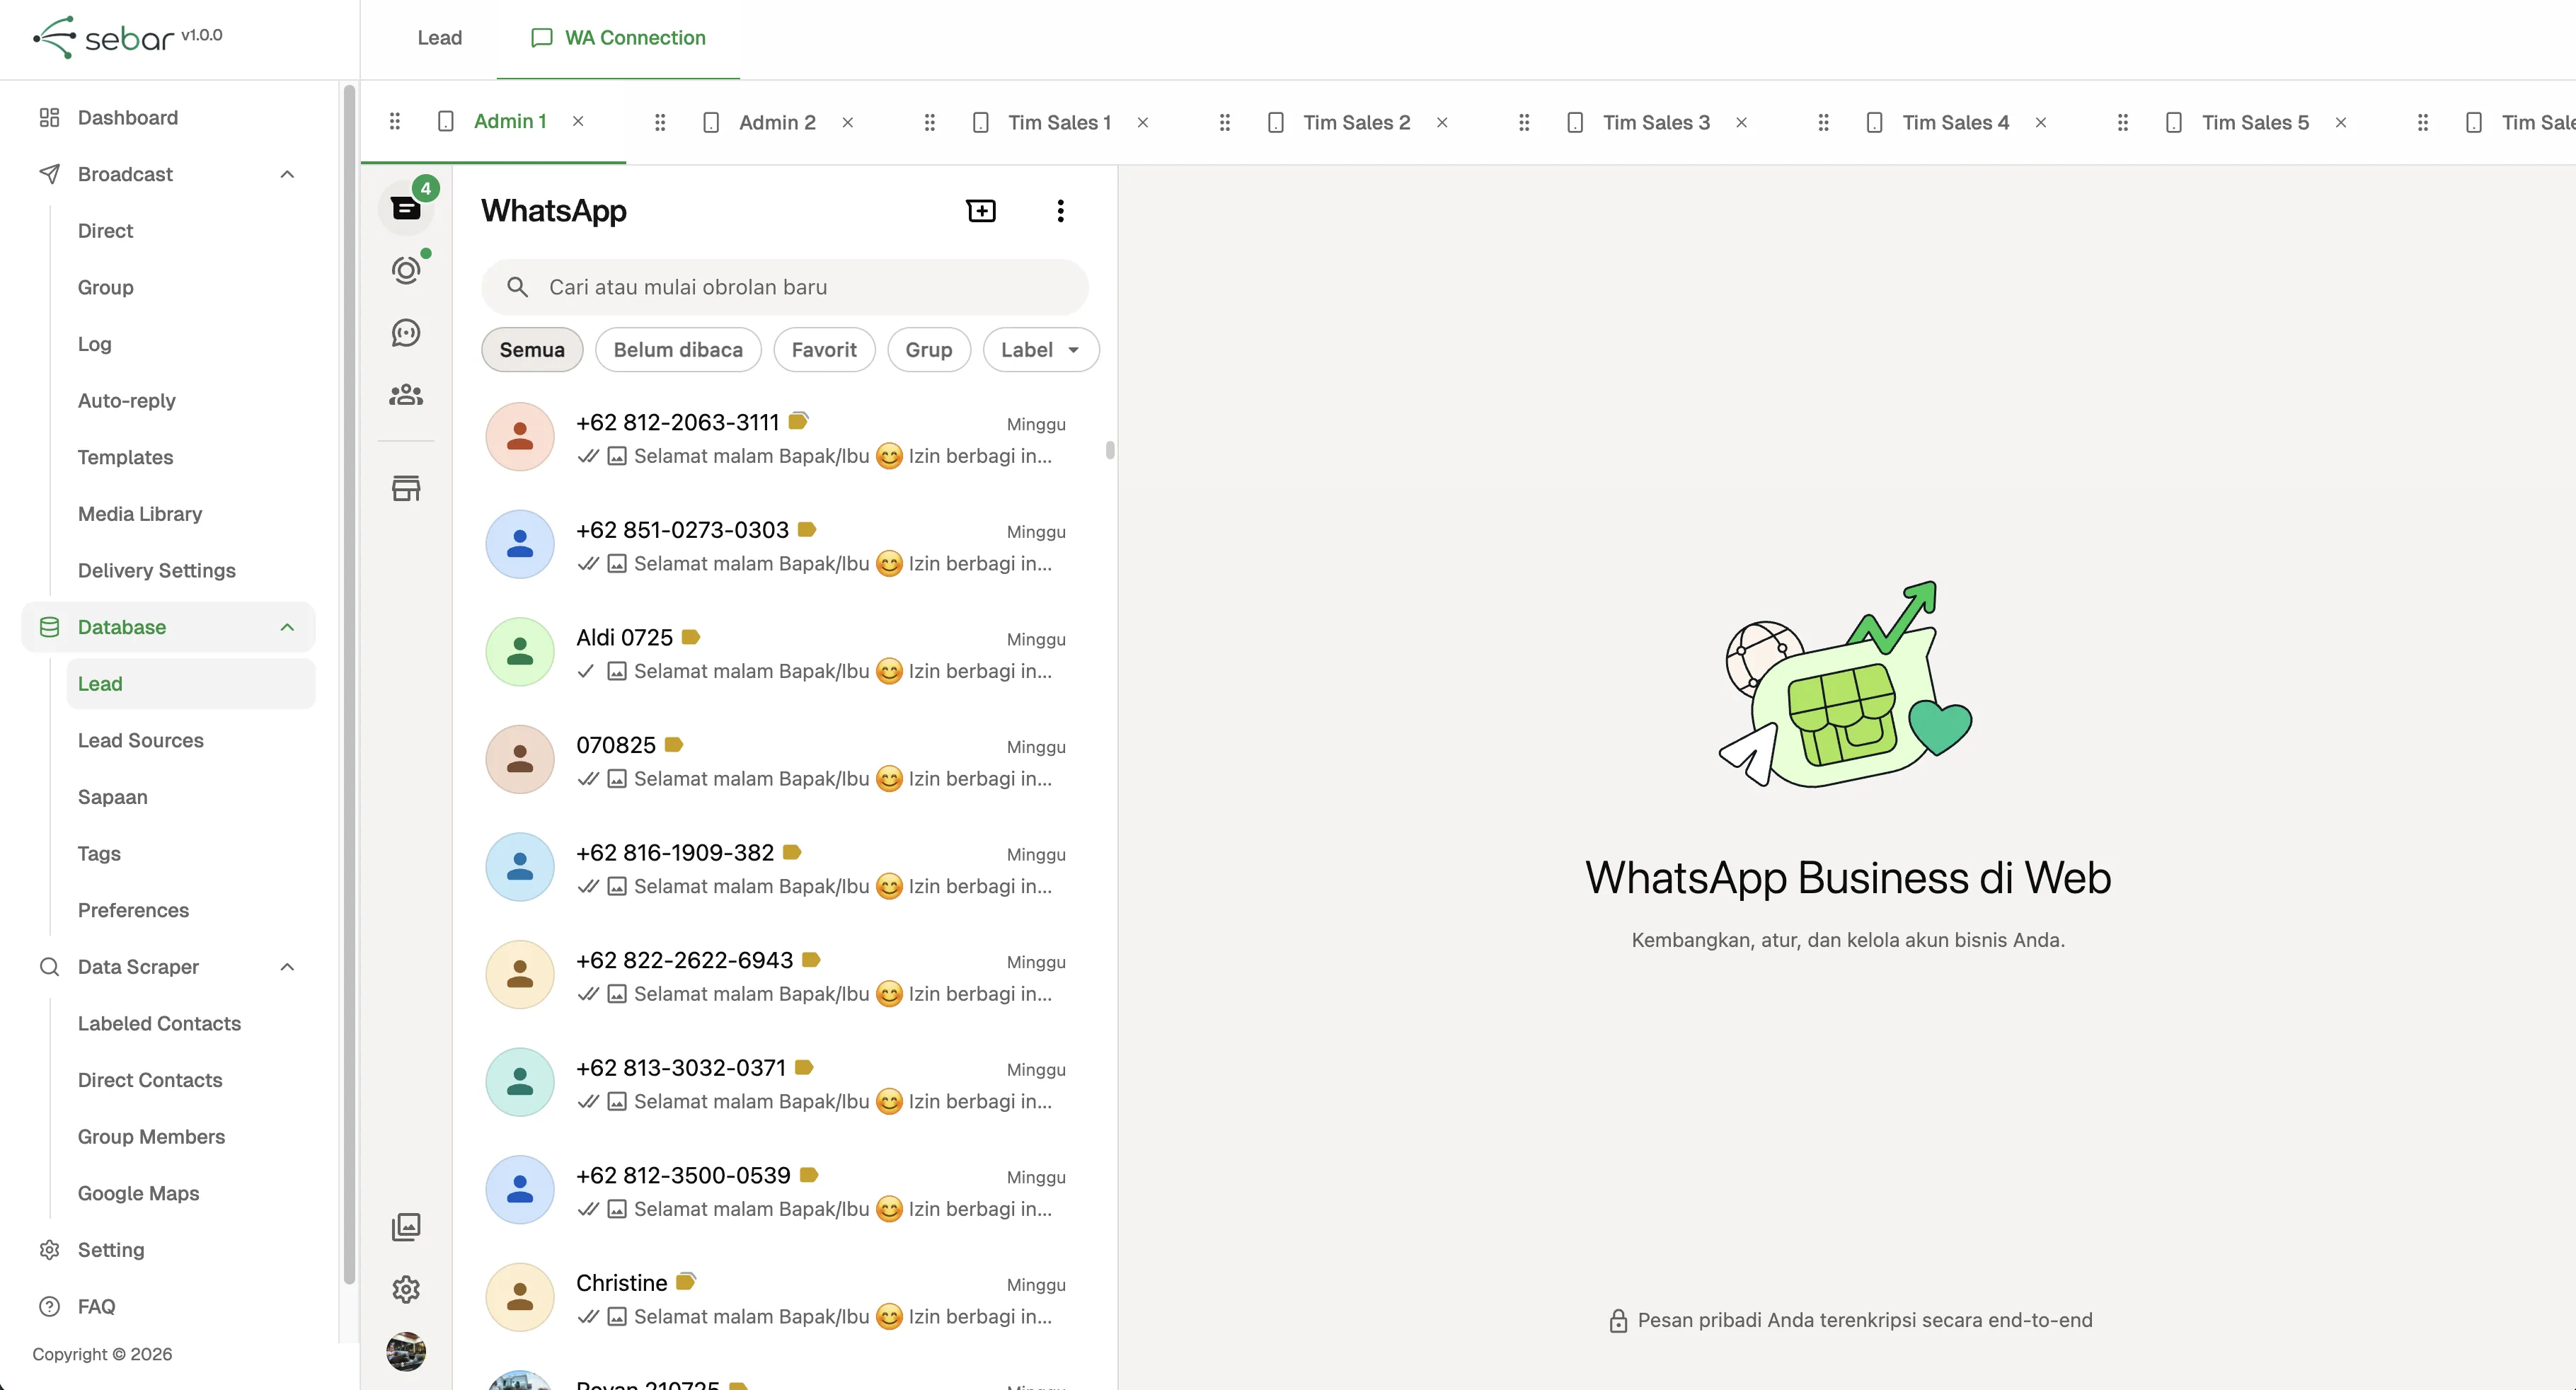Click avatar of +62 812-2063-3111
This screenshot has width=2576, height=1390.
[520, 437]
